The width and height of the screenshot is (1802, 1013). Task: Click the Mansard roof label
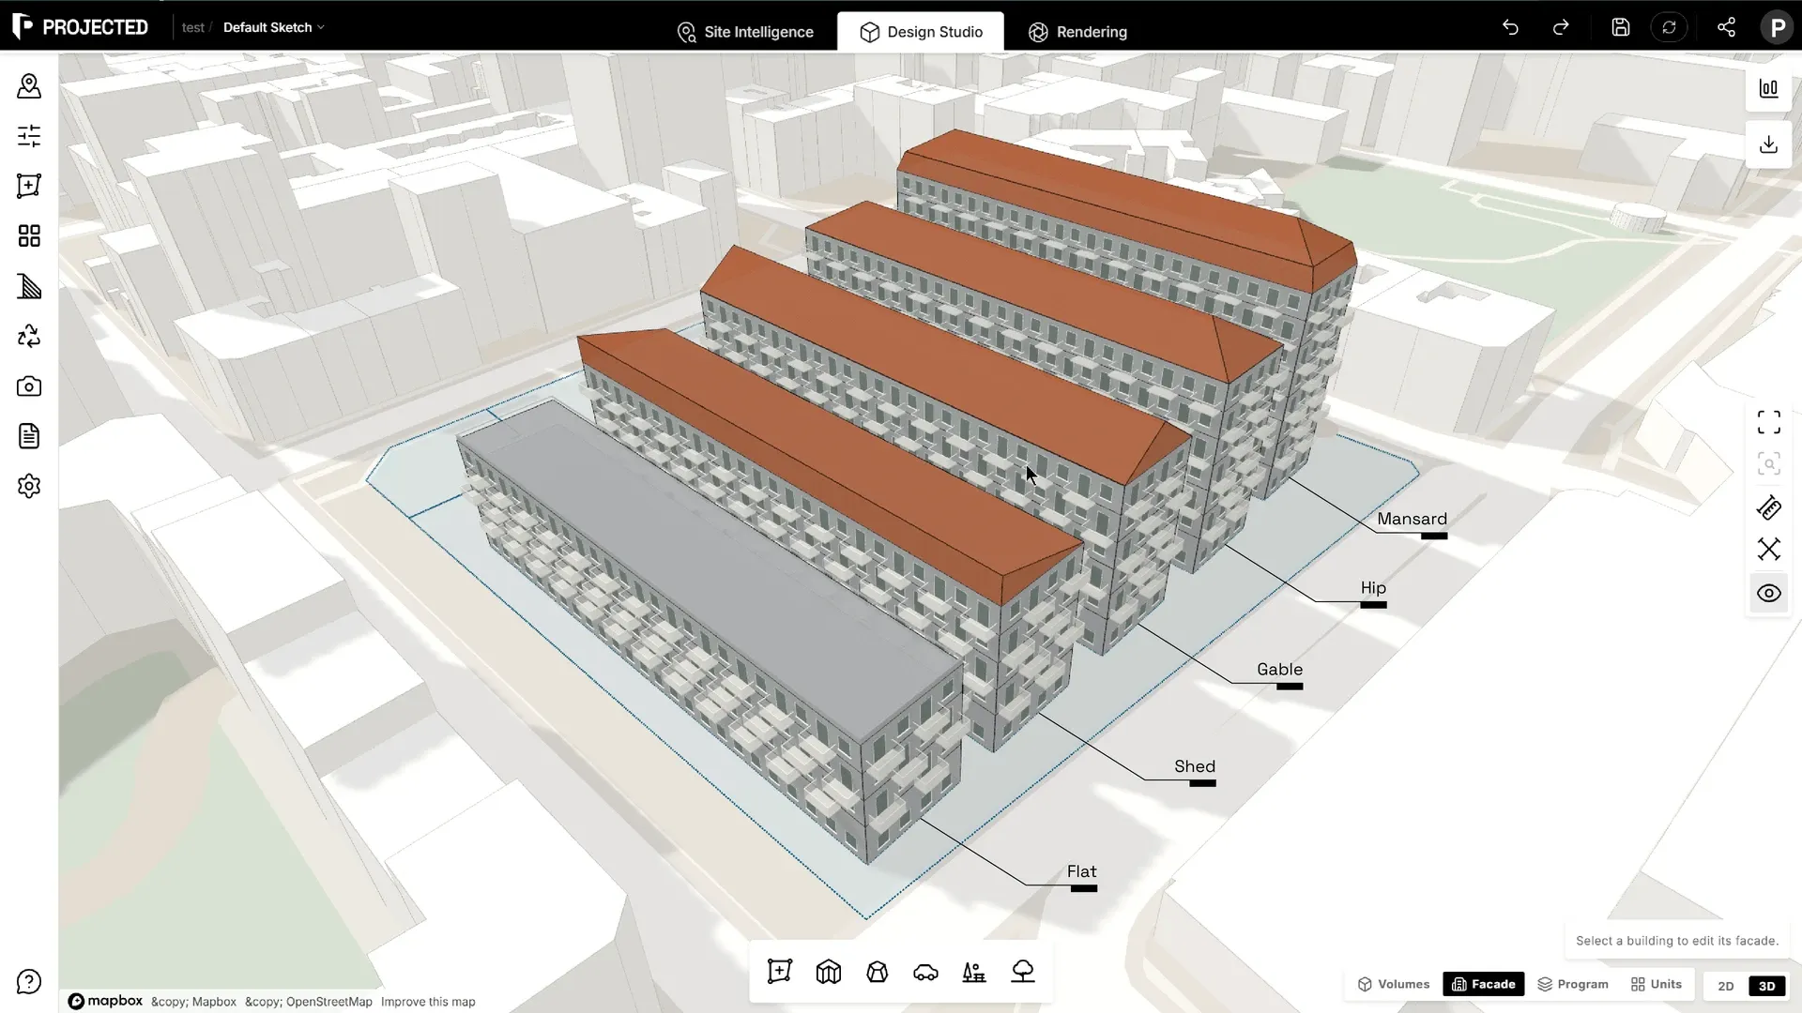1412,519
